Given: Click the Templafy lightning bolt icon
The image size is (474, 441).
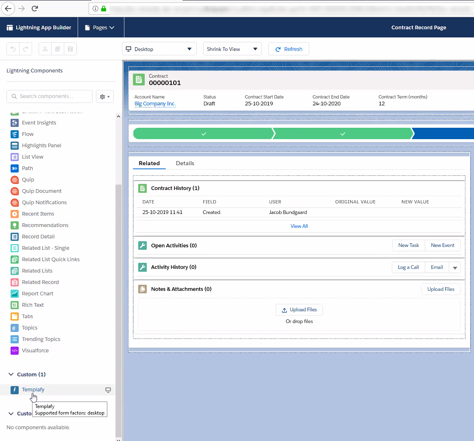Looking at the screenshot, I should point(15,390).
